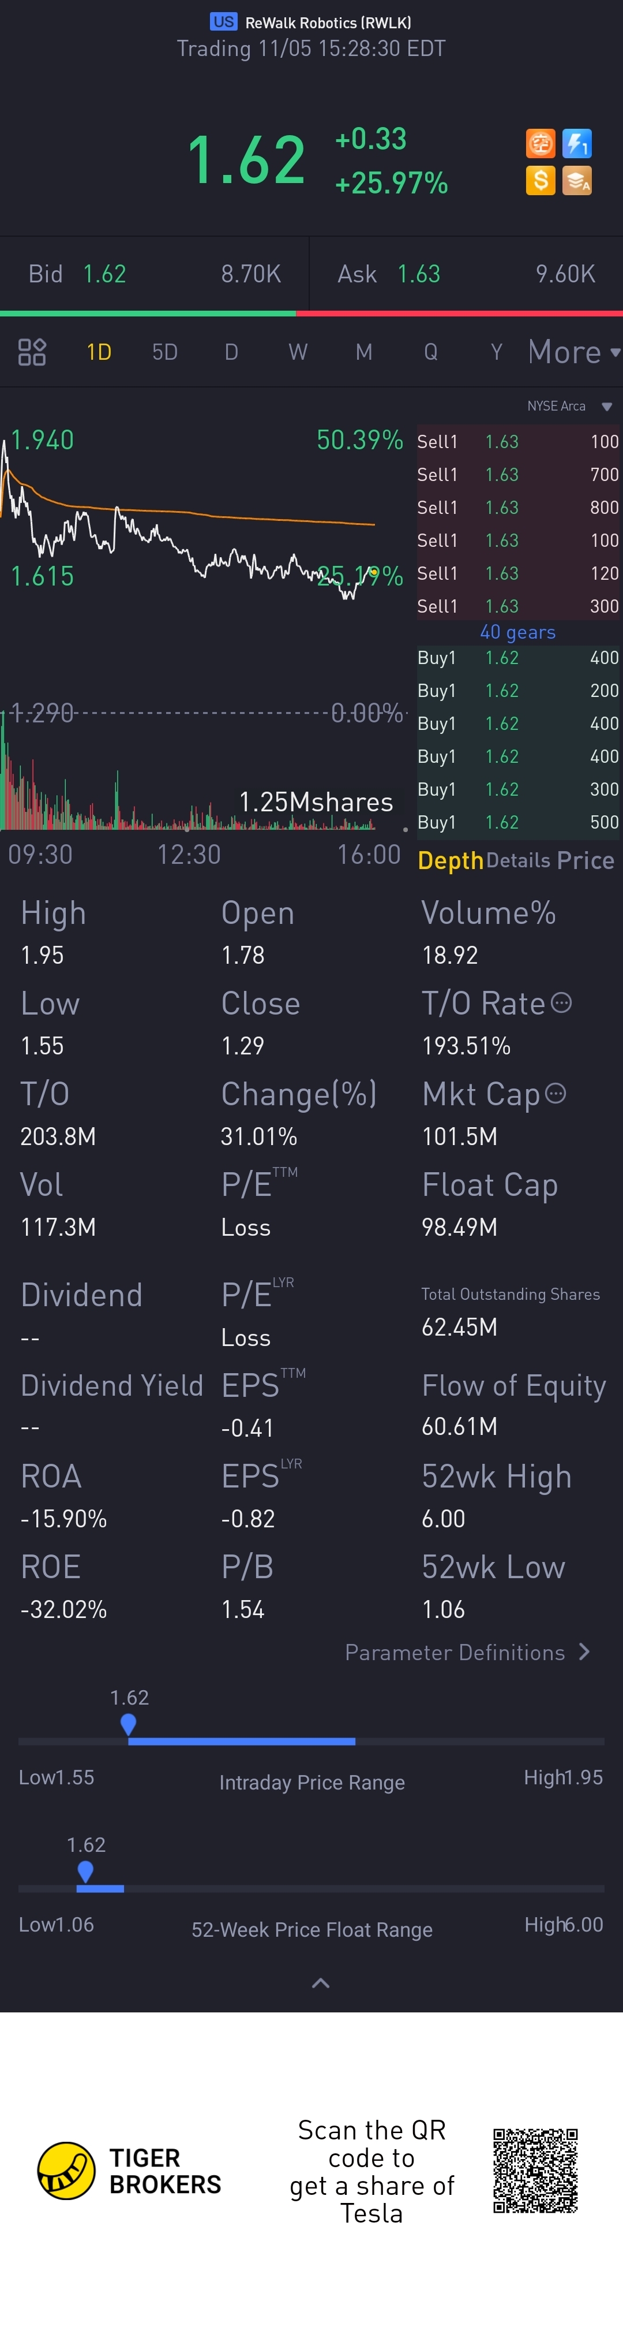
Task: Tap the tan layers badge icon
Action: click(x=577, y=180)
